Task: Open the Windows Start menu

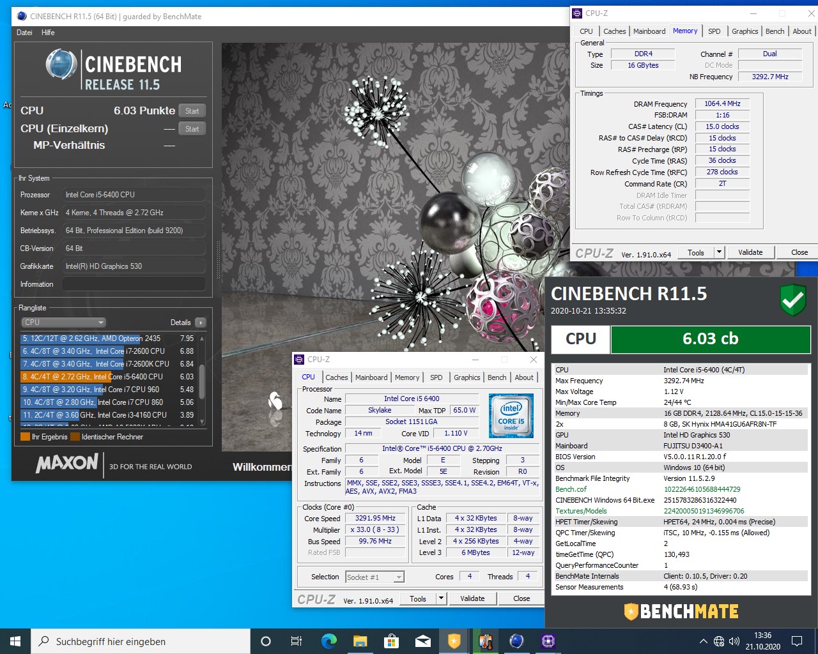Action: pos(15,641)
